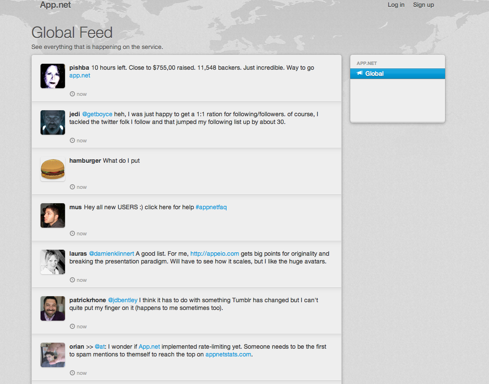
Task: Select Global in the sidebar
Action: tap(397, 74)
